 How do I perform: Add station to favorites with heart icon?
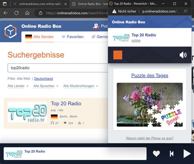[156, 154]
